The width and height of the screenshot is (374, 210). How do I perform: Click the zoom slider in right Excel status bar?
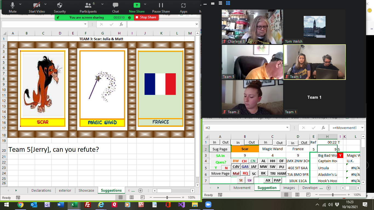[x=333, y=195]
